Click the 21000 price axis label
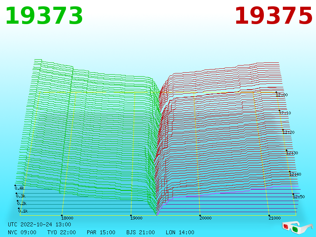 pos(275,218)
